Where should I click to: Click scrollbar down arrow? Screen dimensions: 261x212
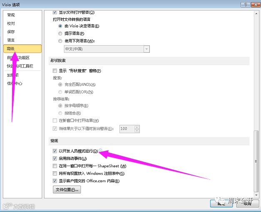256,195
